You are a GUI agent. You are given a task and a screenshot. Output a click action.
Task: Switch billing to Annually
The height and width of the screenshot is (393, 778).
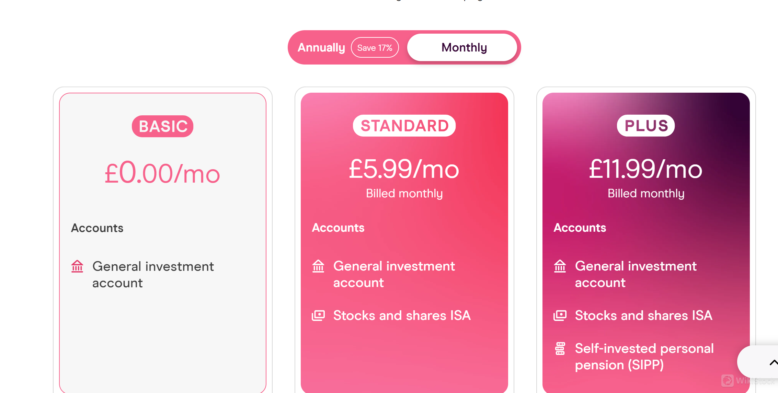(321, 47)
